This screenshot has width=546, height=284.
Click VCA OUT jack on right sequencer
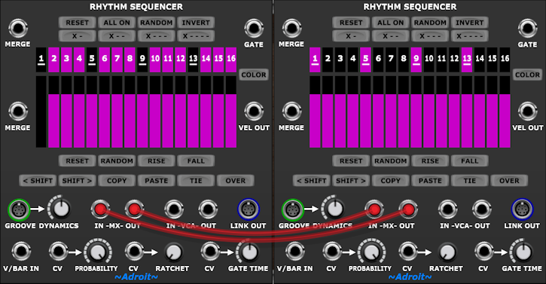(481, 209)
